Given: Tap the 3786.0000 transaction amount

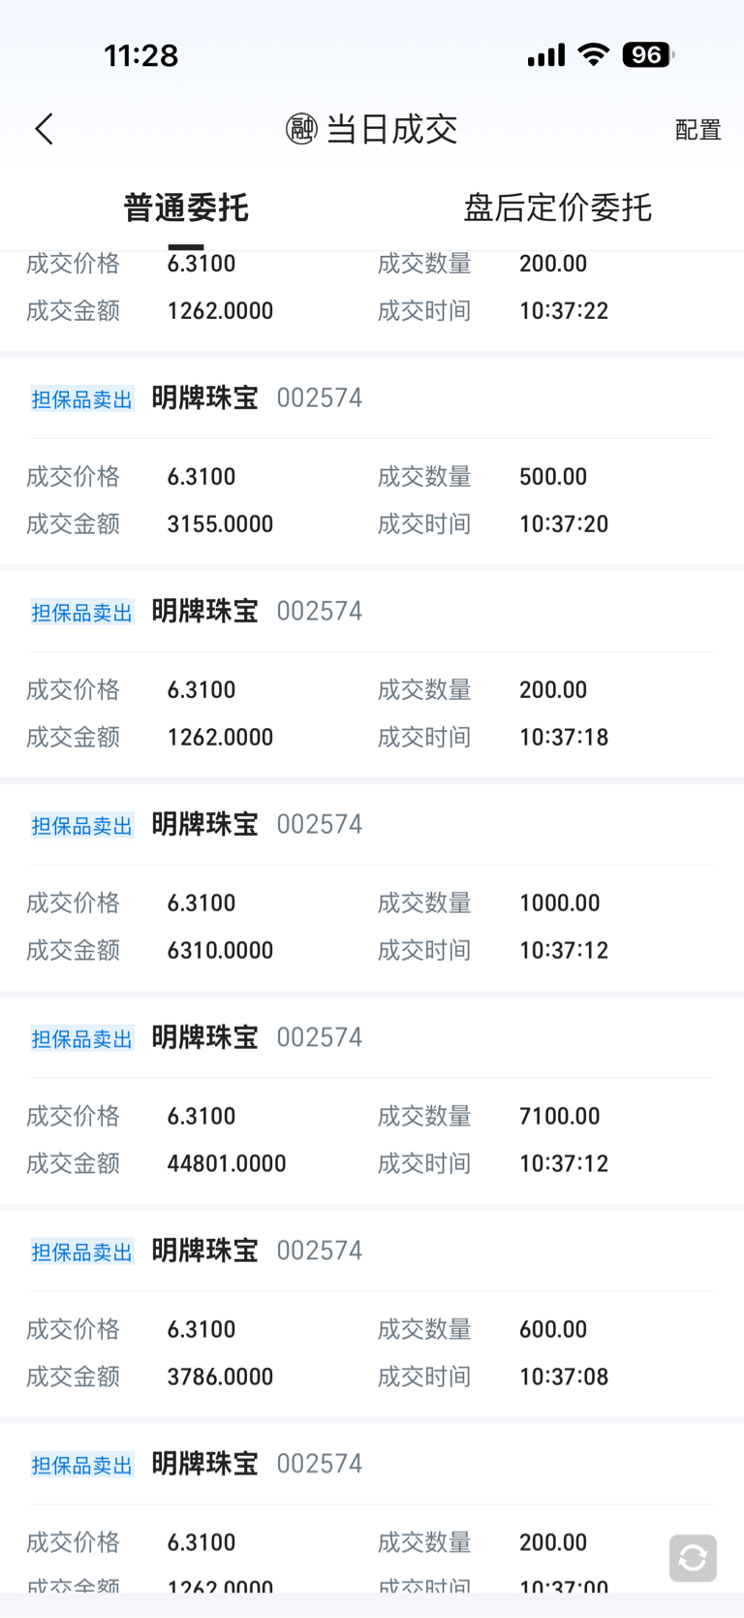Looking at the screenshot, I should coord(220,1377).
